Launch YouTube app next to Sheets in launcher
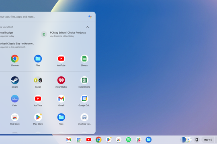This screenshot has width=217, height=144. click(61, 59)
